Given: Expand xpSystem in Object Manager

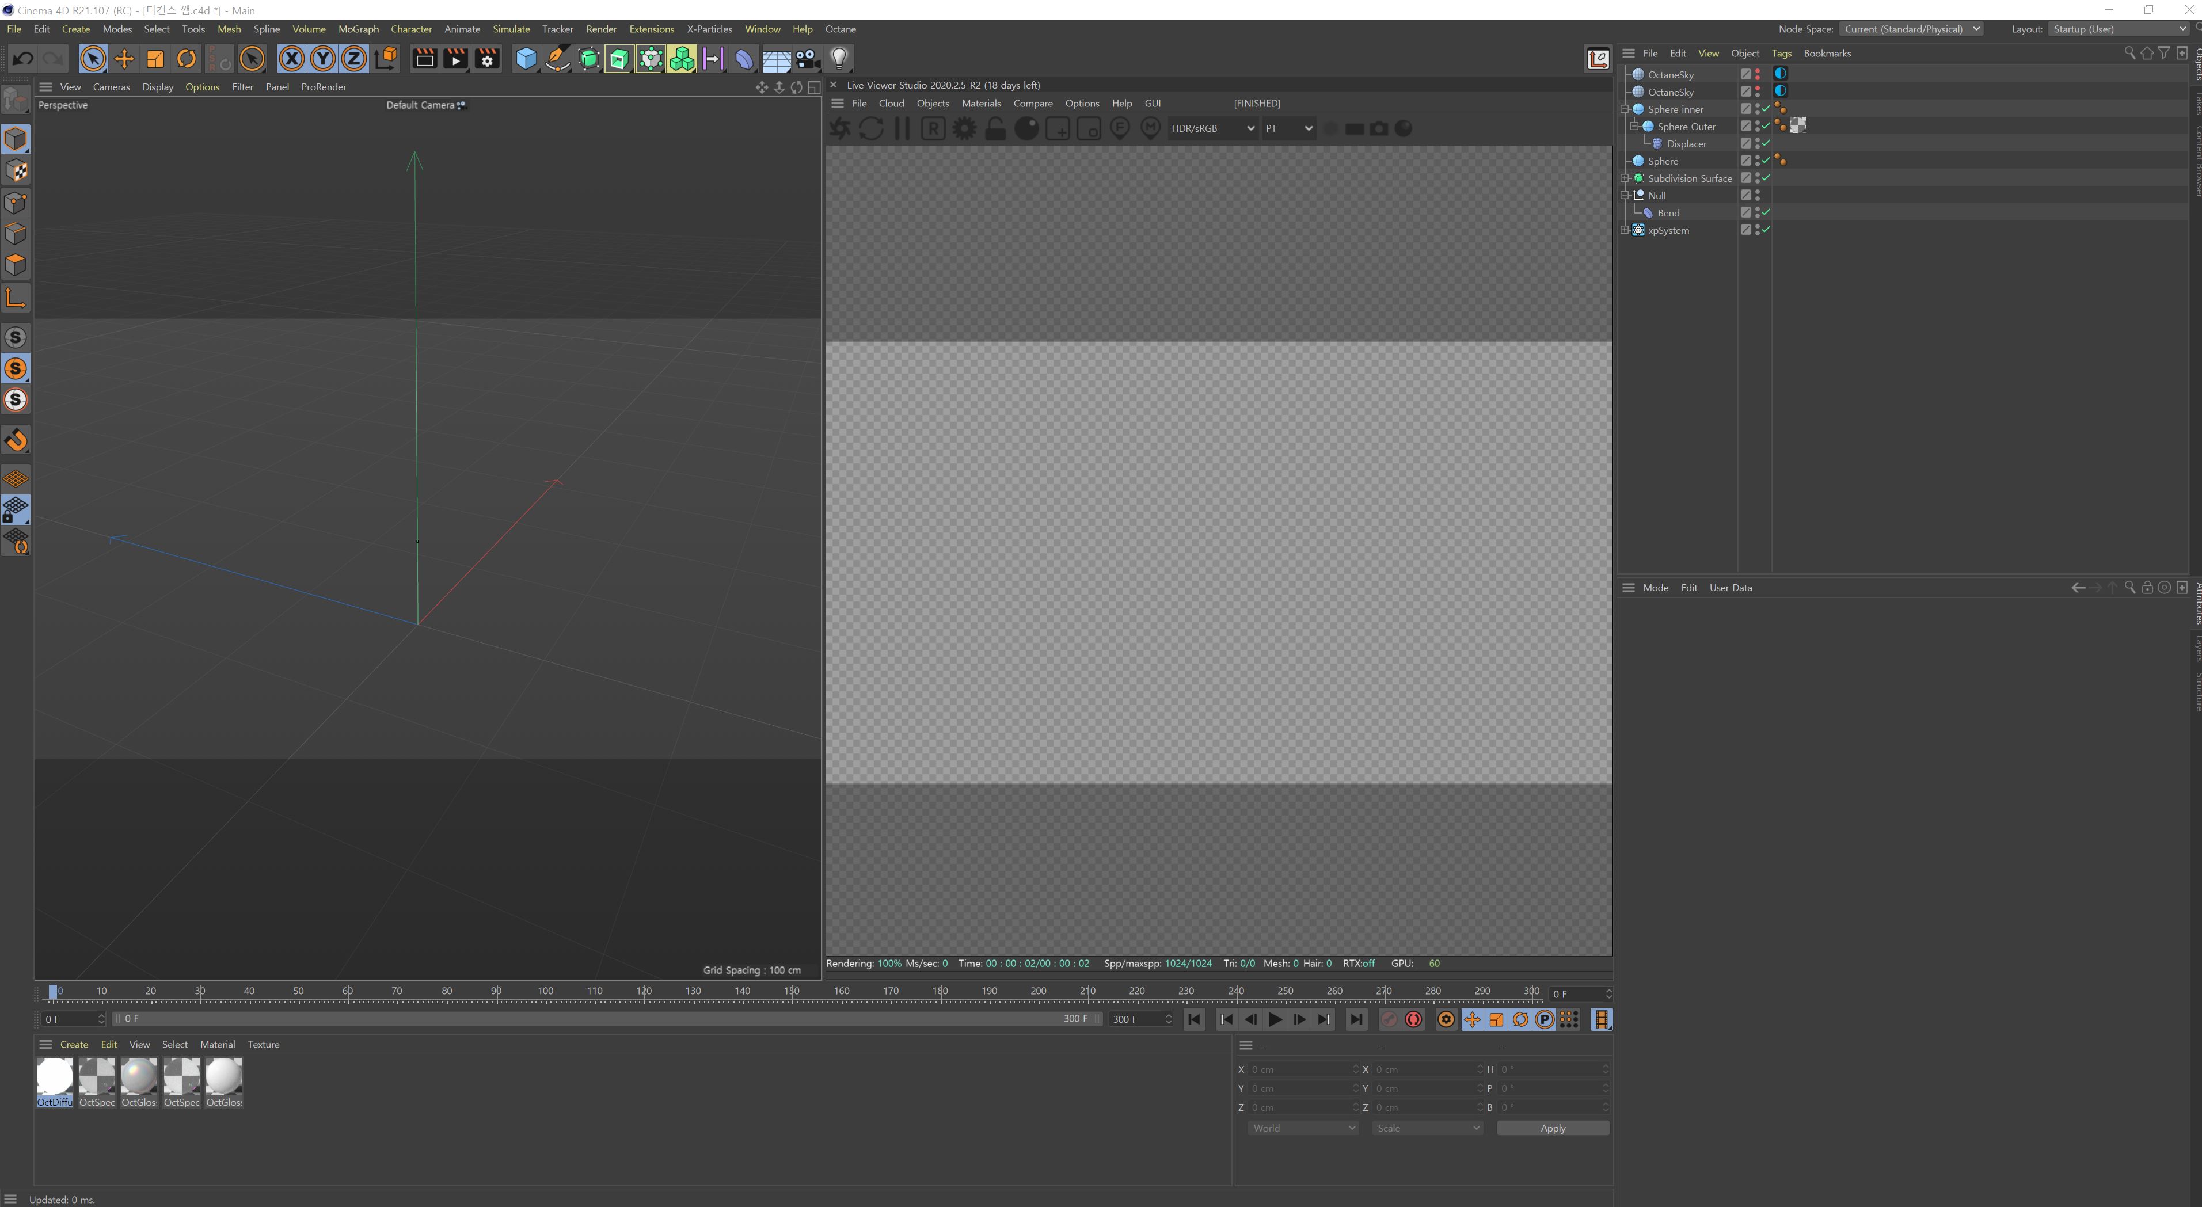Looking at the screenshot, I should [x=1625, y=230].
